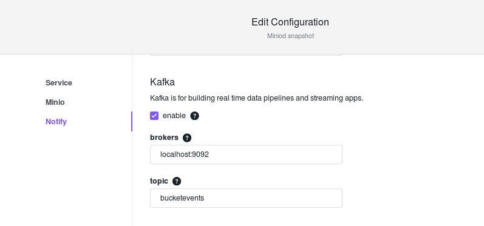Show help icon for brokers field
This screenshot has width=484, height=226.
(x=187, y=138)
